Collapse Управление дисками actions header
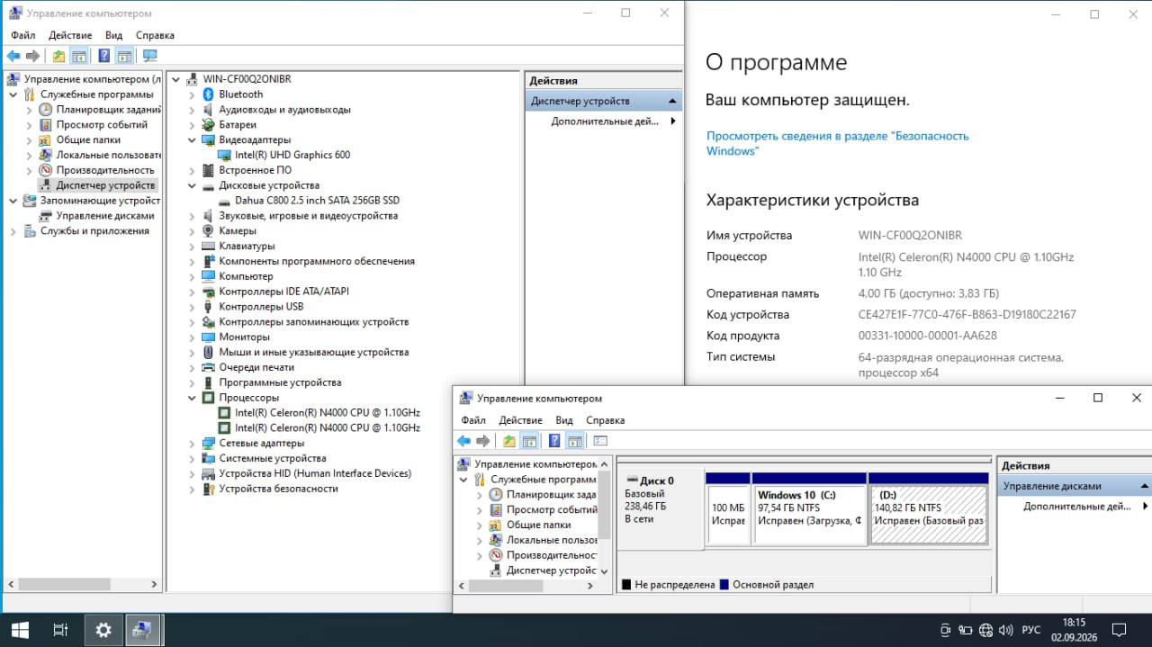The height and width of the screenshot is (647, 1152). (1145, 486)
